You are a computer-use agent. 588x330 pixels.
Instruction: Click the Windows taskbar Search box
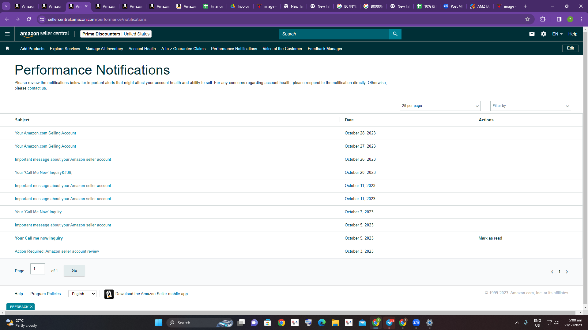coord(201,323)
